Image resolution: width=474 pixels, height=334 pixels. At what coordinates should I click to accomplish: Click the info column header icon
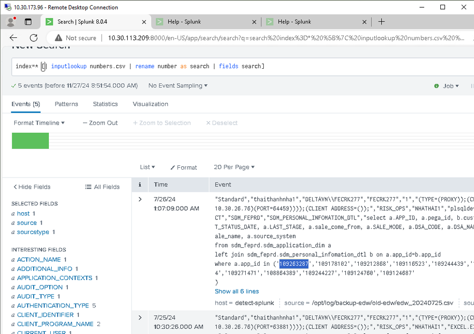click(x=139, y=185)
